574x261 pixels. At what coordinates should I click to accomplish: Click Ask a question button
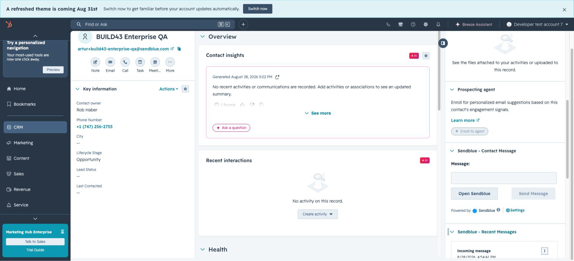coord(231,128)
